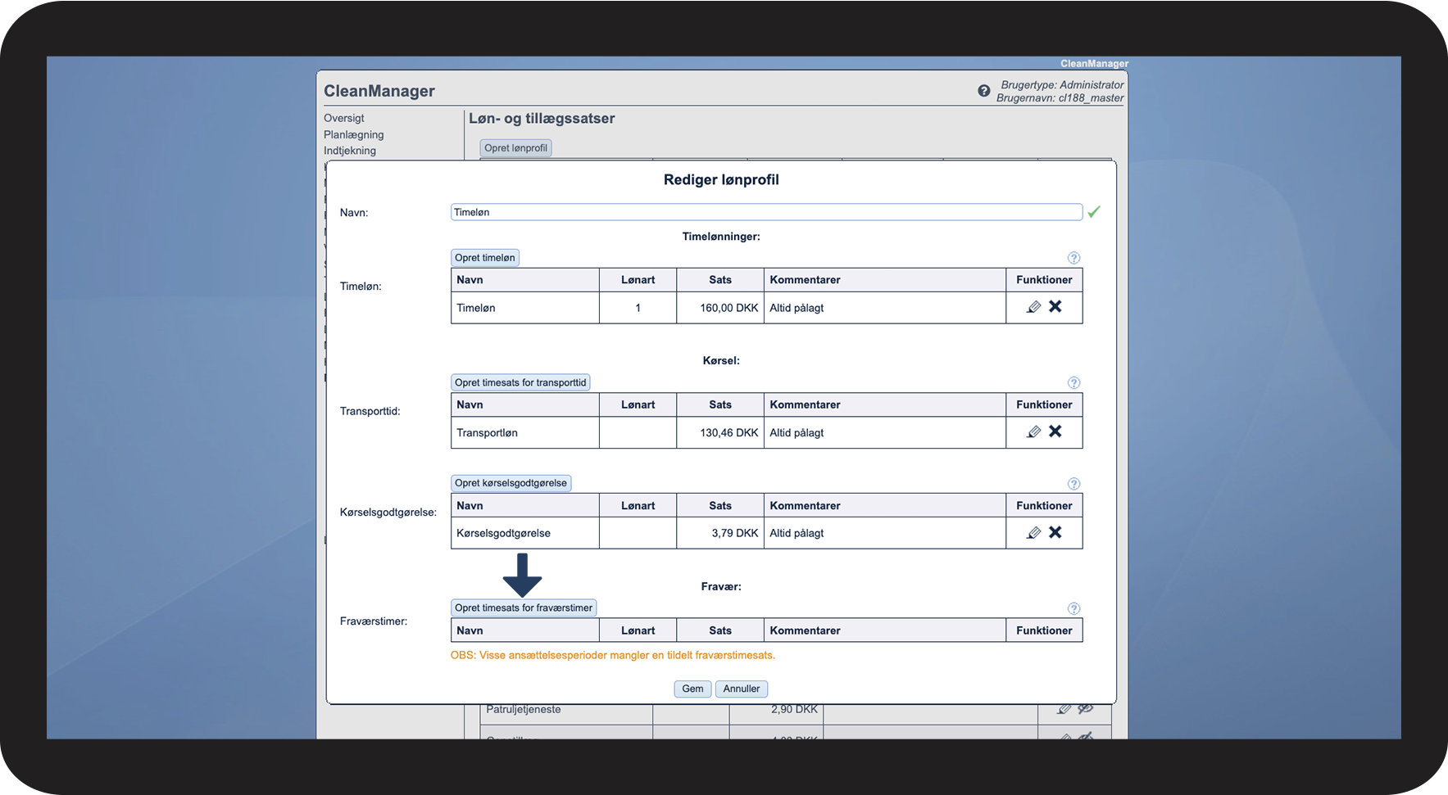1448x795 pixels.
Task: Click Brugernavn: cl188_master text
Action: point(1060,98)
